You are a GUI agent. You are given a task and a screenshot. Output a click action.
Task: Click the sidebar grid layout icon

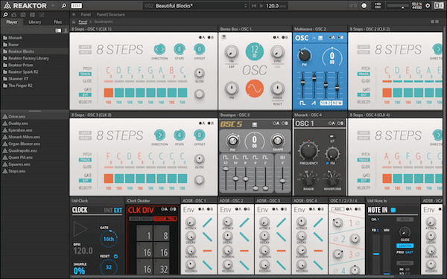coord(32,15)
